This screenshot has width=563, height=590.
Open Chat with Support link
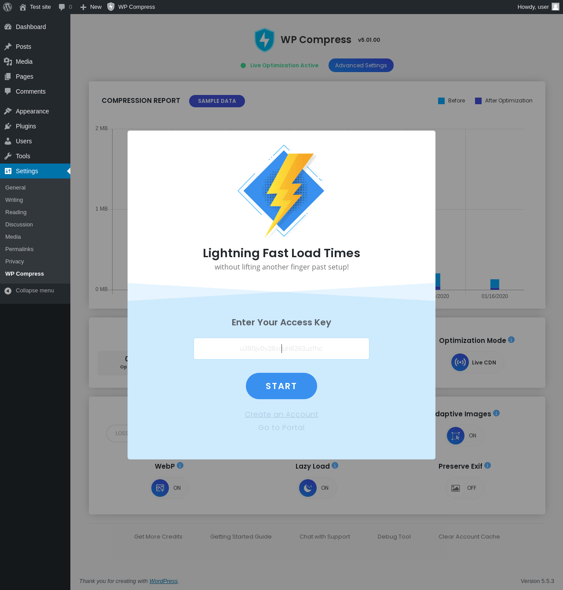[x=325, y=536]
